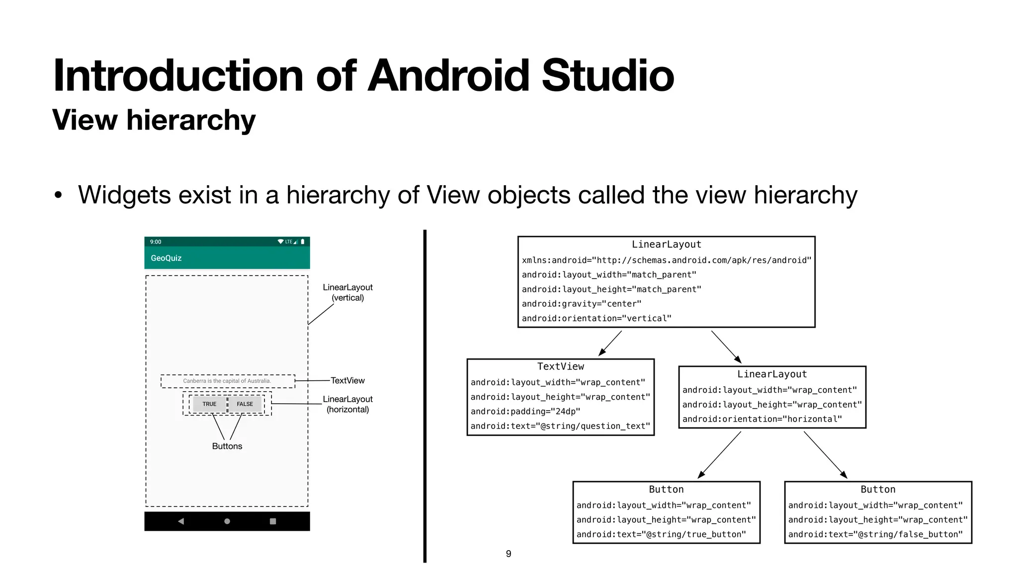Click 'android:text="@string/true_button"' line
This screenshot has height=572, width=1018.
(x=661, y=534)
